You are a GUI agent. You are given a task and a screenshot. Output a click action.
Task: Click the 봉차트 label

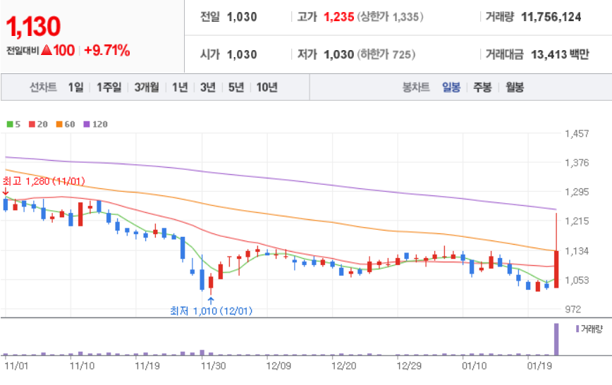pos(416,87)
